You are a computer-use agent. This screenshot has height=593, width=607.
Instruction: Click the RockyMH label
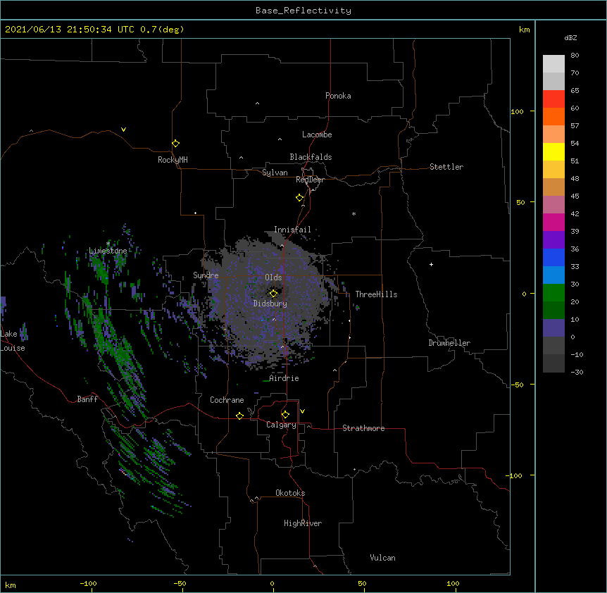173,160
